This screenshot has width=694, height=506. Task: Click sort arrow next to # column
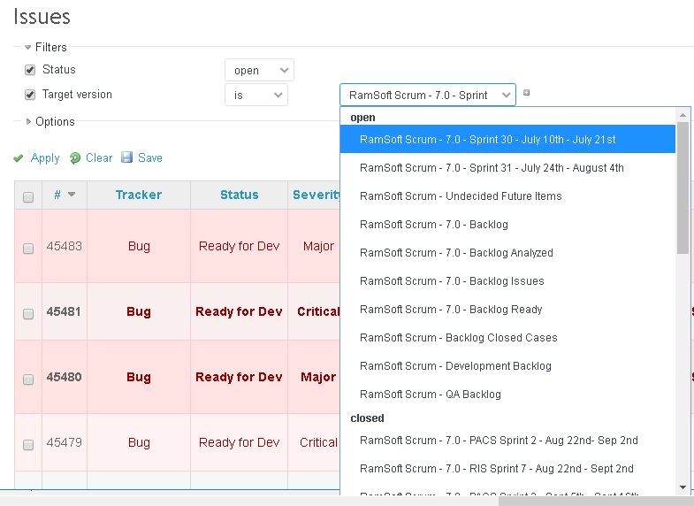pos(72,195)
